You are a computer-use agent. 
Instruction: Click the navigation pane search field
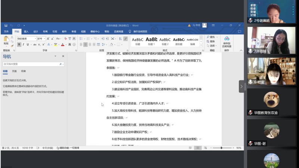click(33, 64)
